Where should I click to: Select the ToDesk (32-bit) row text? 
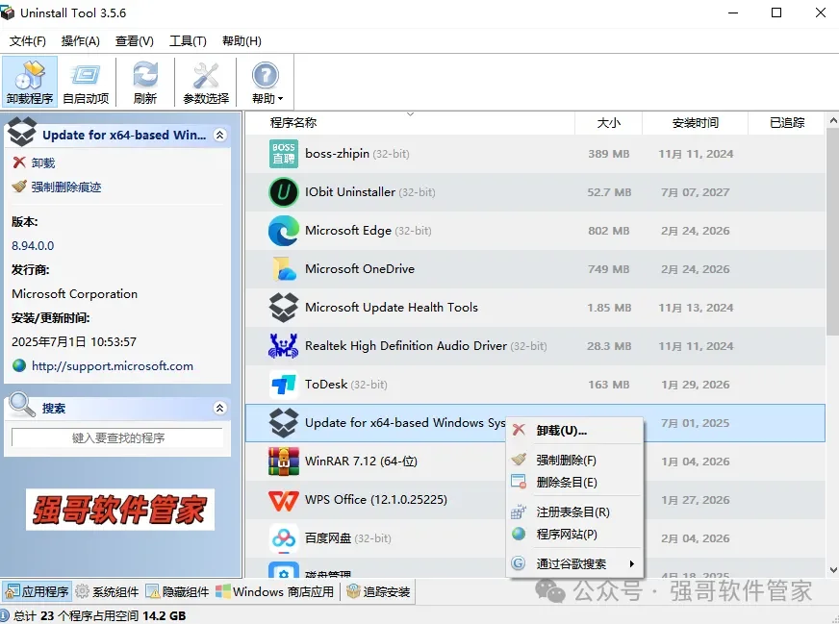[x=346, y=385]
